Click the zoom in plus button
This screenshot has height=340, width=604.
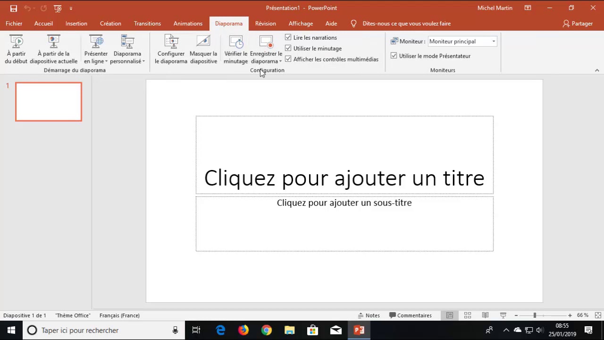coord(570,315)
